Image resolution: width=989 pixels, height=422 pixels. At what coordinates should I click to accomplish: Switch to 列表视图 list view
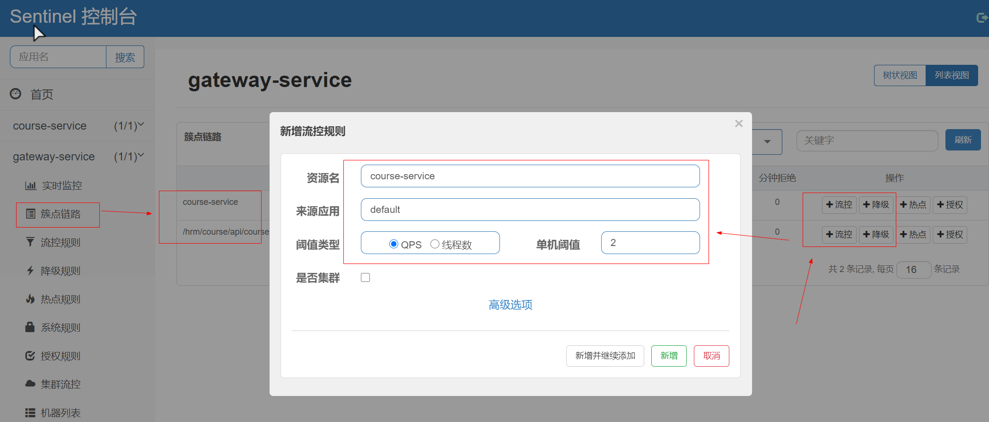click(x=952, y=75)
